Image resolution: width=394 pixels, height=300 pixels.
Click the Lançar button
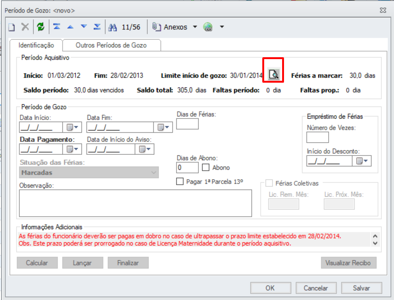[x=83, y=263]
